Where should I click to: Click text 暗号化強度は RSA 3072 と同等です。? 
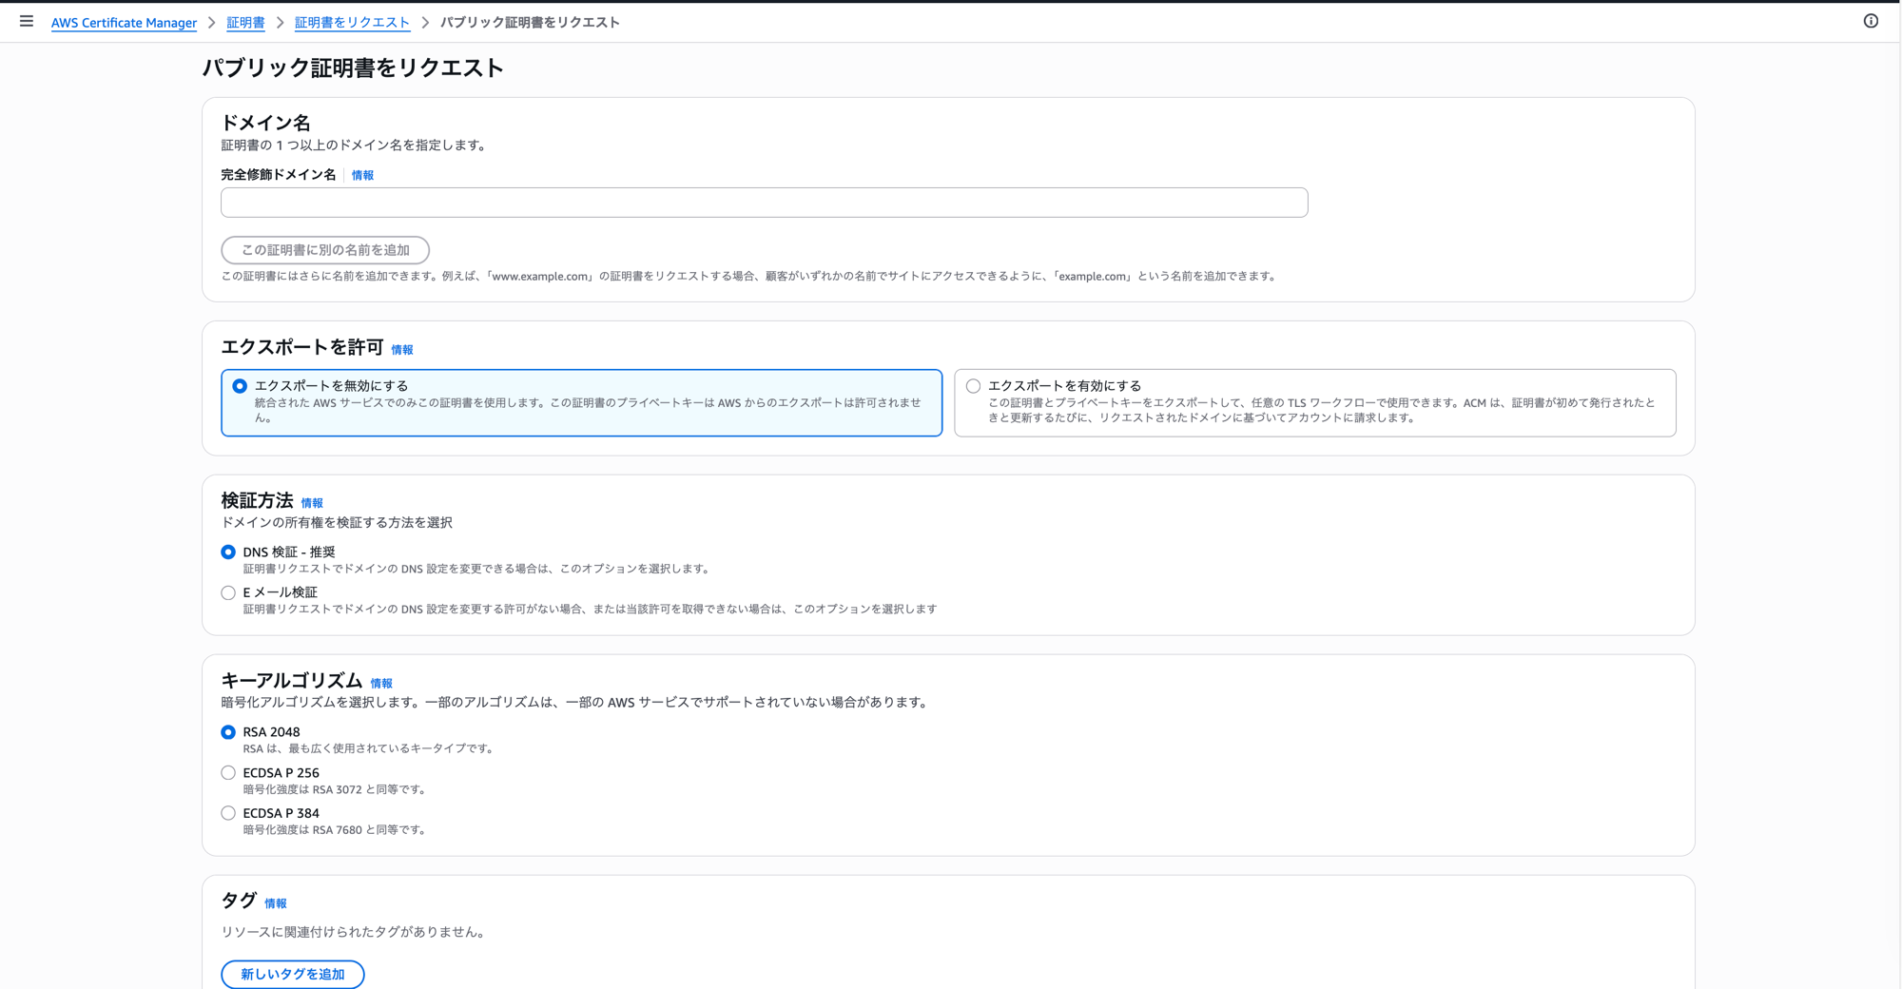tap(336, 789)
